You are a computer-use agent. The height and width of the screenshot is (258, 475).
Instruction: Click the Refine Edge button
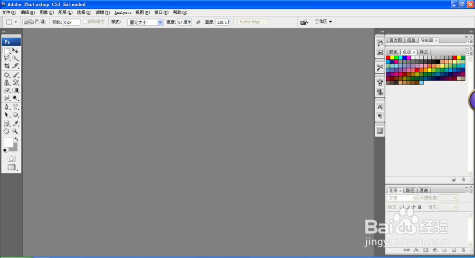[252, 22]
